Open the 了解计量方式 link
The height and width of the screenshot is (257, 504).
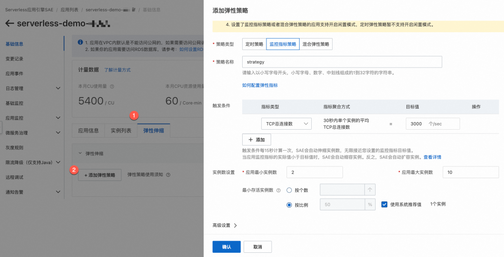[117, 69]
